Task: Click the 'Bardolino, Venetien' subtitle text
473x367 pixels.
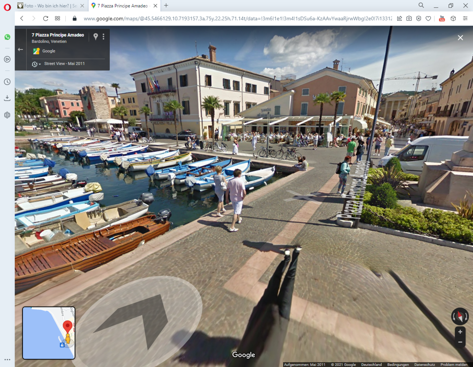Action: [x=49, y=41]
